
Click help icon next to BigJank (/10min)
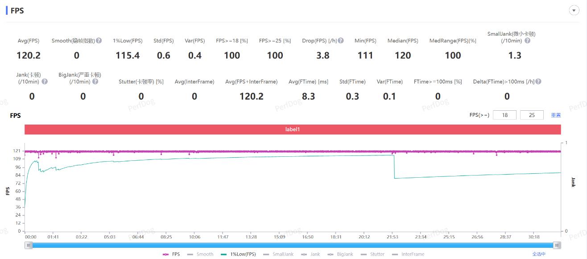pyautogui.click(x=95, y=82)
